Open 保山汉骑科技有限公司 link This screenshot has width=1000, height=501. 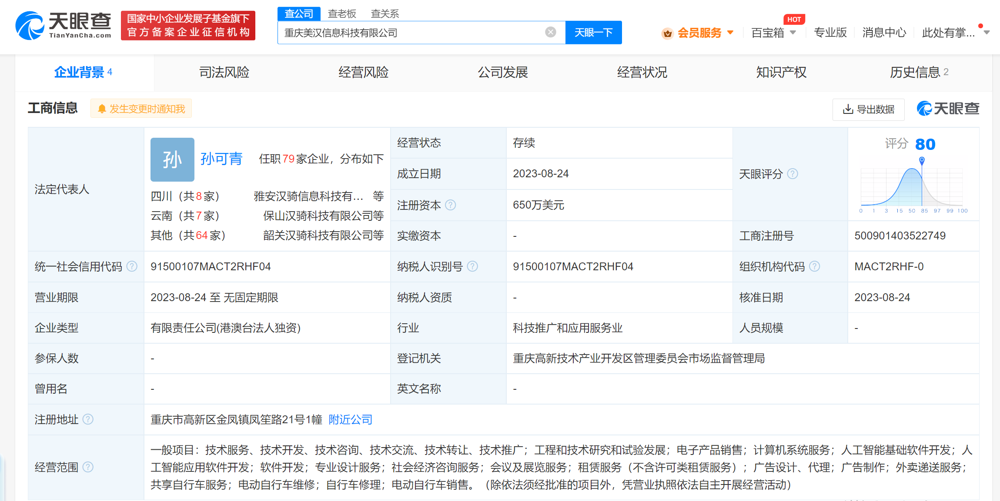click(318, 216)
